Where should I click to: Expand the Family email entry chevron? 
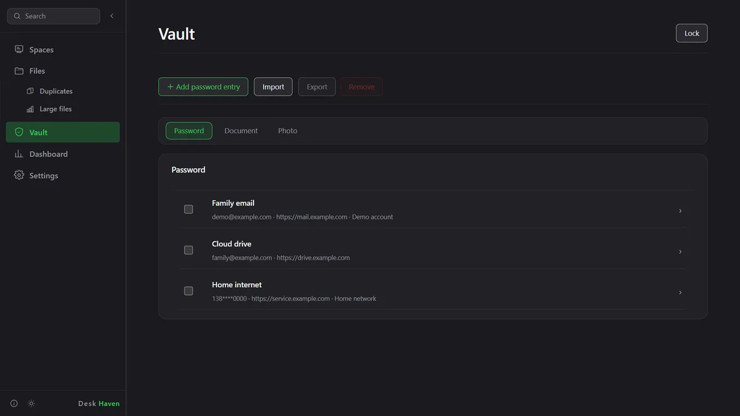tap(680, 211)
